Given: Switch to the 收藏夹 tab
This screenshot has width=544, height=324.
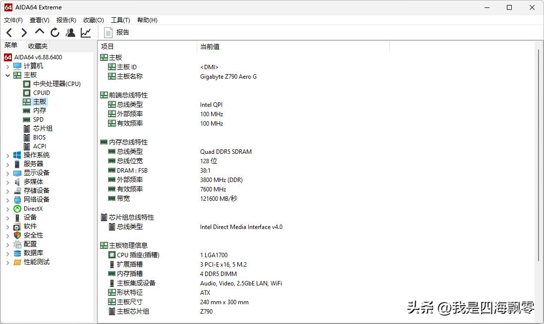Looking at the screenshot, I should (37, 46).
